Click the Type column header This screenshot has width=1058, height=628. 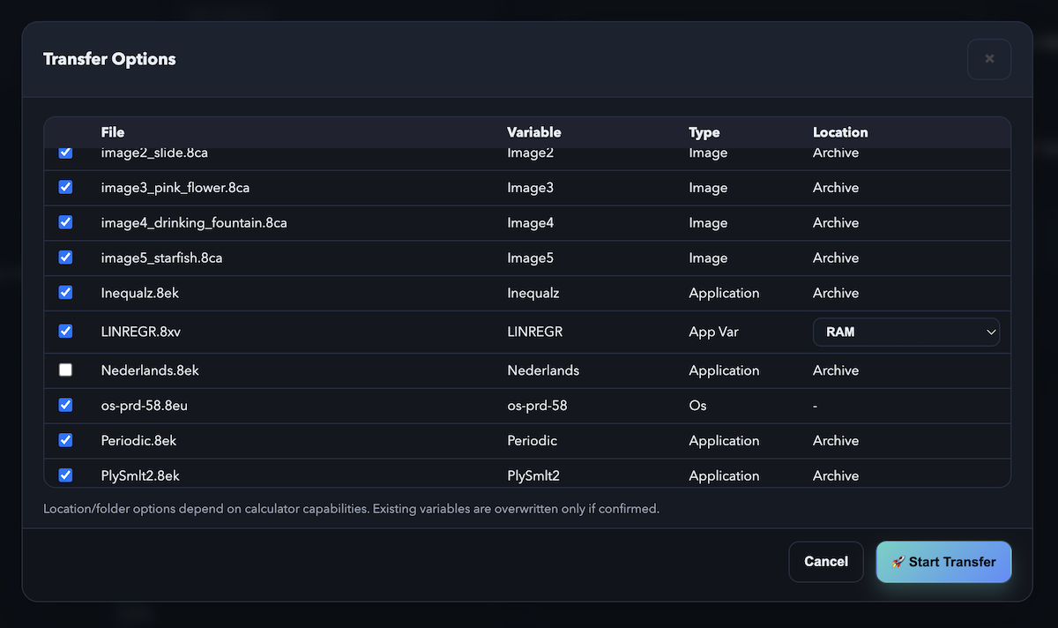coord(704,132)
